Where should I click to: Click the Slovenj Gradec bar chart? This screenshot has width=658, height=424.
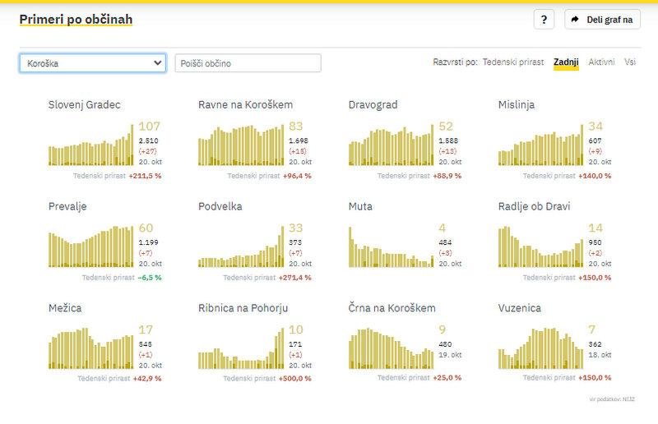coord(90,145)
